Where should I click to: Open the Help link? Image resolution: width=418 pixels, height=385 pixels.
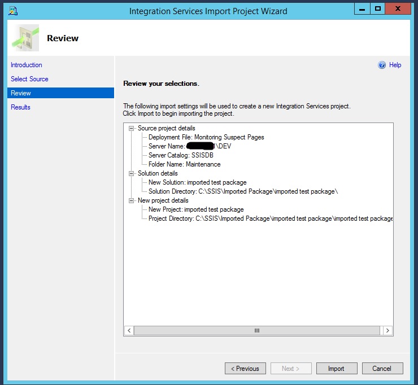(x=395, y=65)
